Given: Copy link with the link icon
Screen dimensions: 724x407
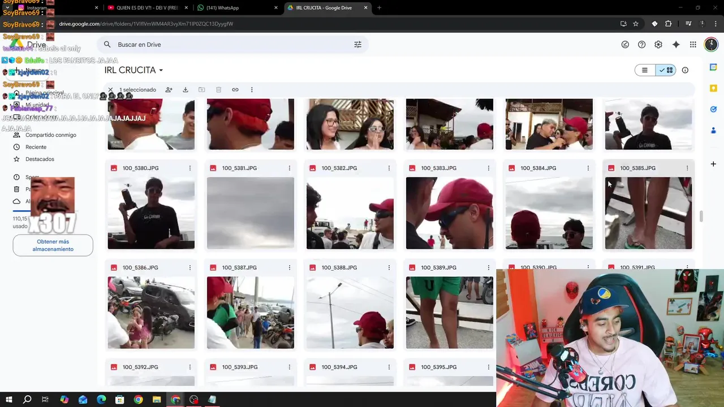Looking at the screenshot, I should click(235, 90).
